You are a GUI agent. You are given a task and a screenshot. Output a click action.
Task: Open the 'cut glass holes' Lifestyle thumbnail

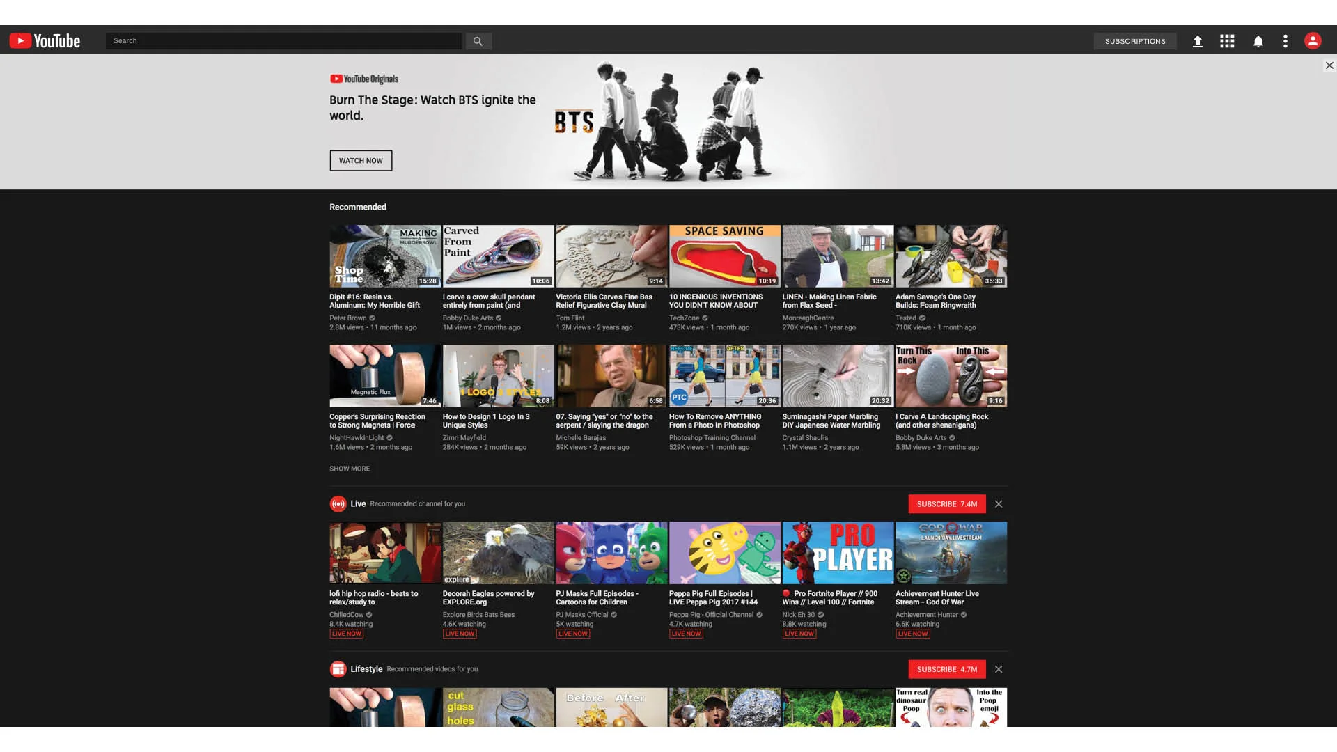pyautogui.click(x=499, y=707)
